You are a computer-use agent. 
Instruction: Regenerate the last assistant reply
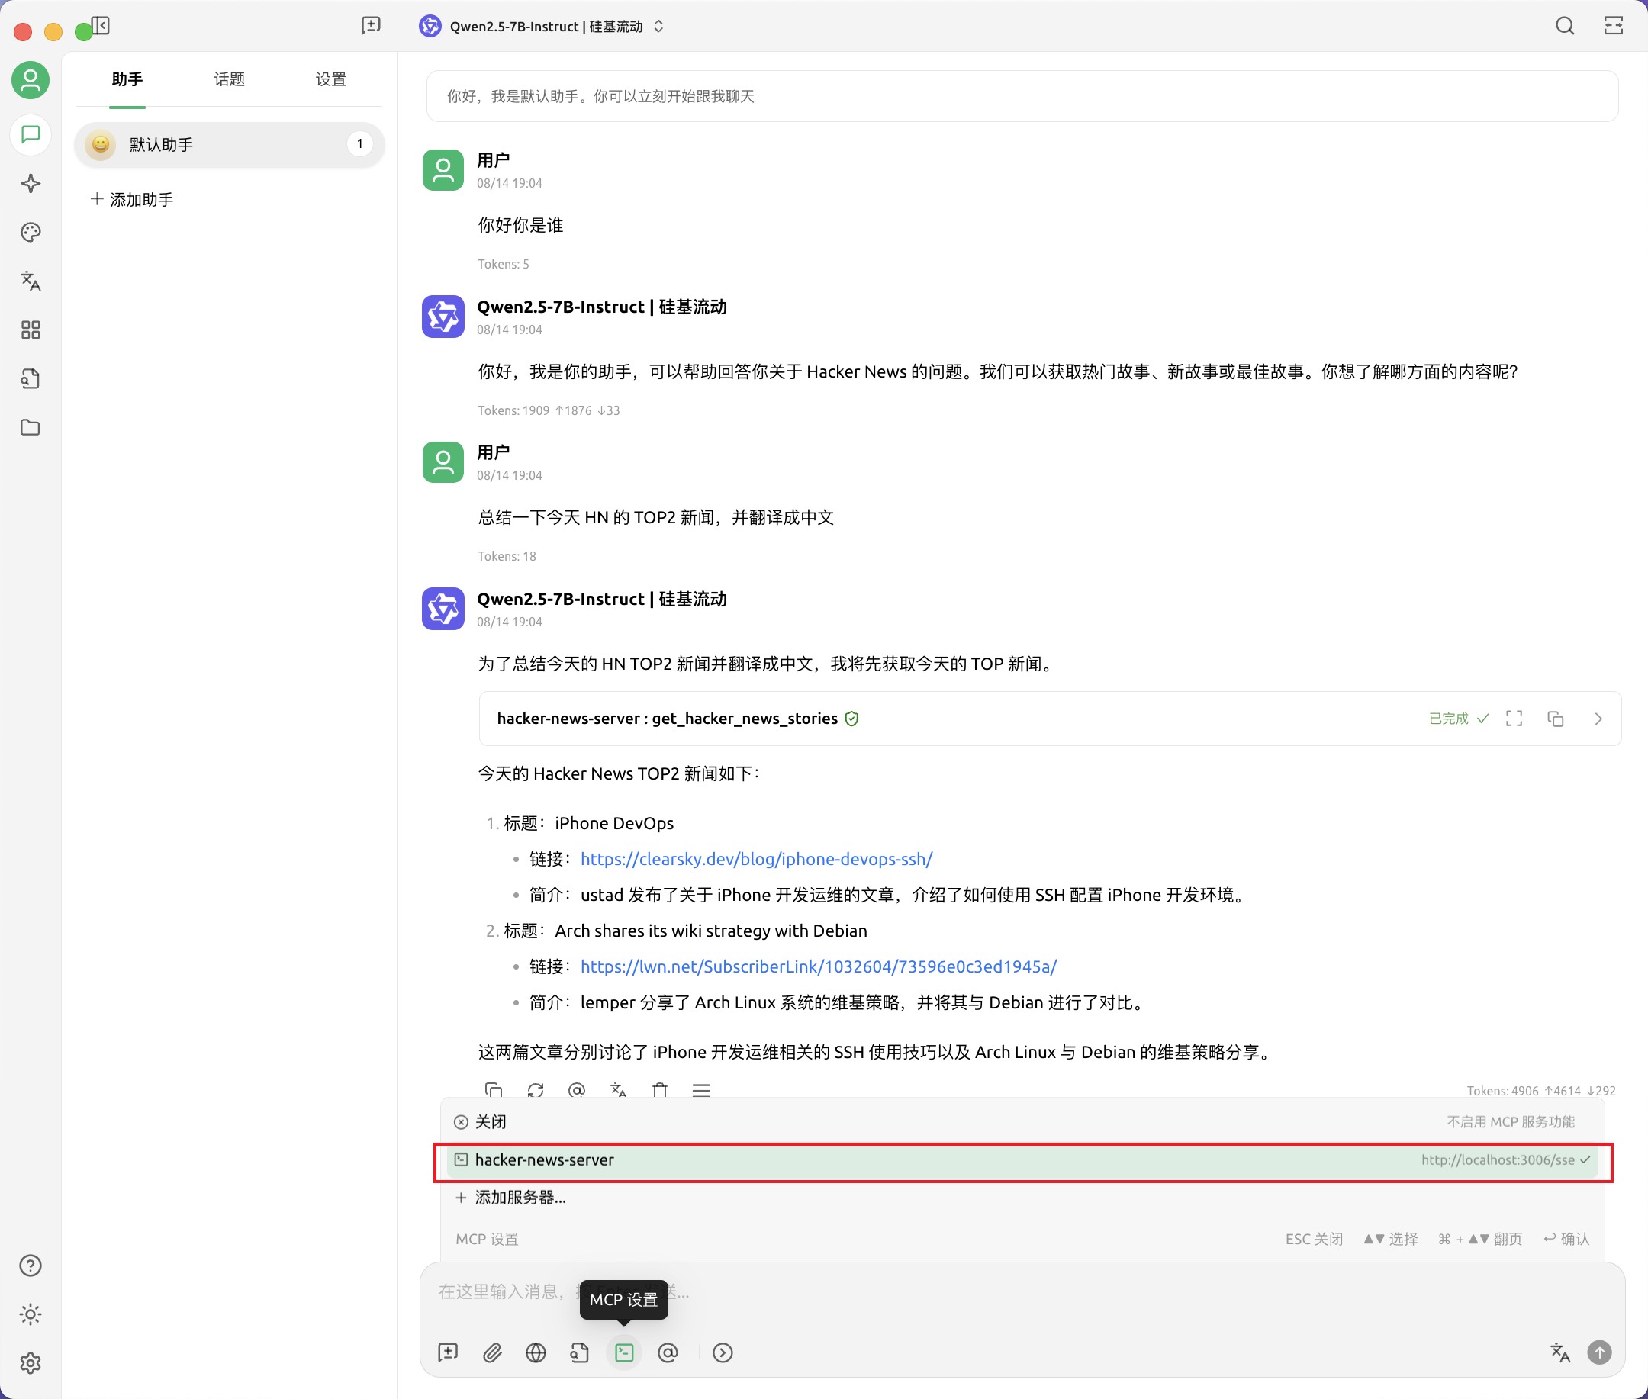[x=536, y=1090]
